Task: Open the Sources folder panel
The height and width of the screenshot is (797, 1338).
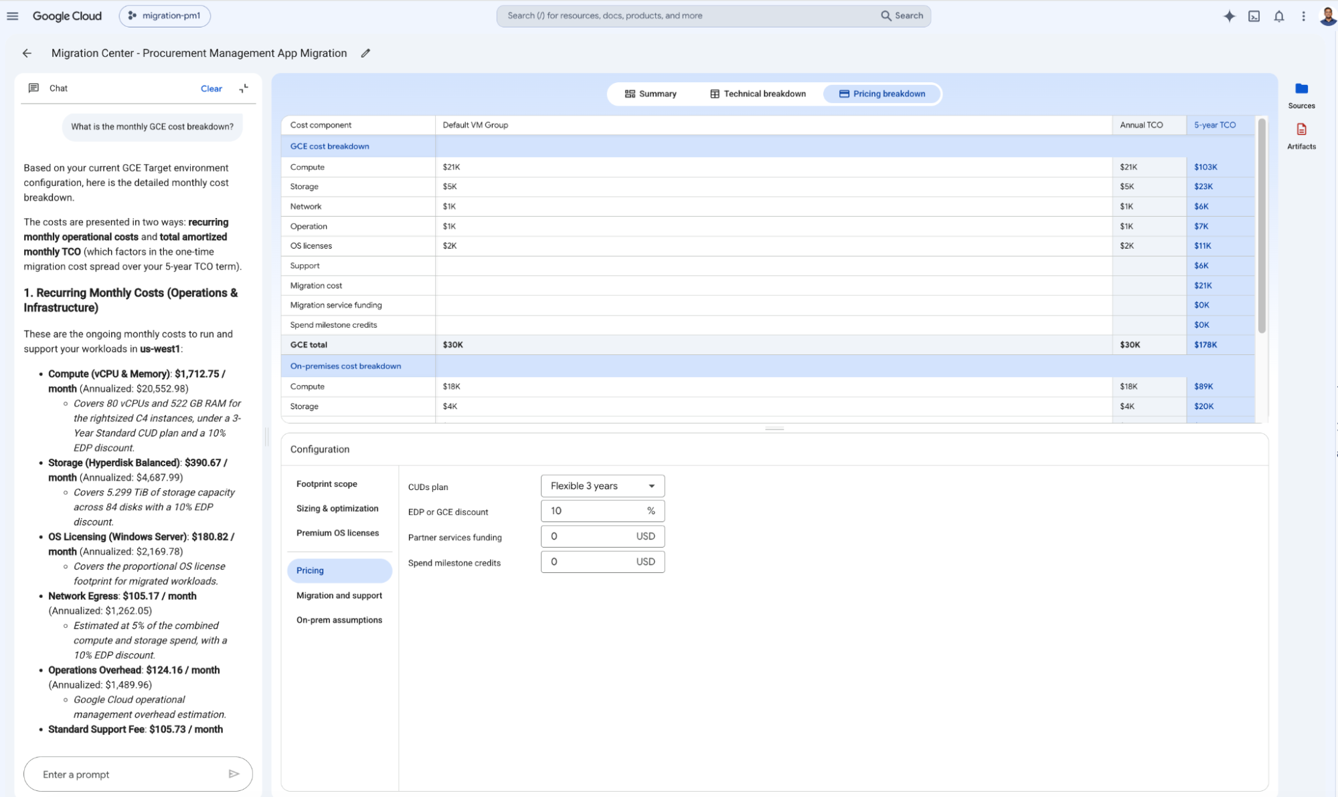Action: tap(1301, 96)
